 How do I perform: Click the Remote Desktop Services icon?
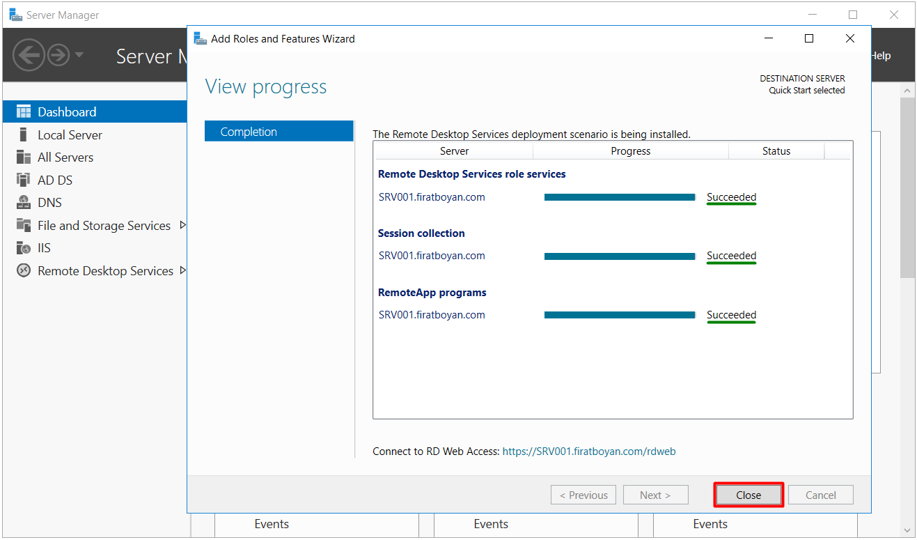24,270
